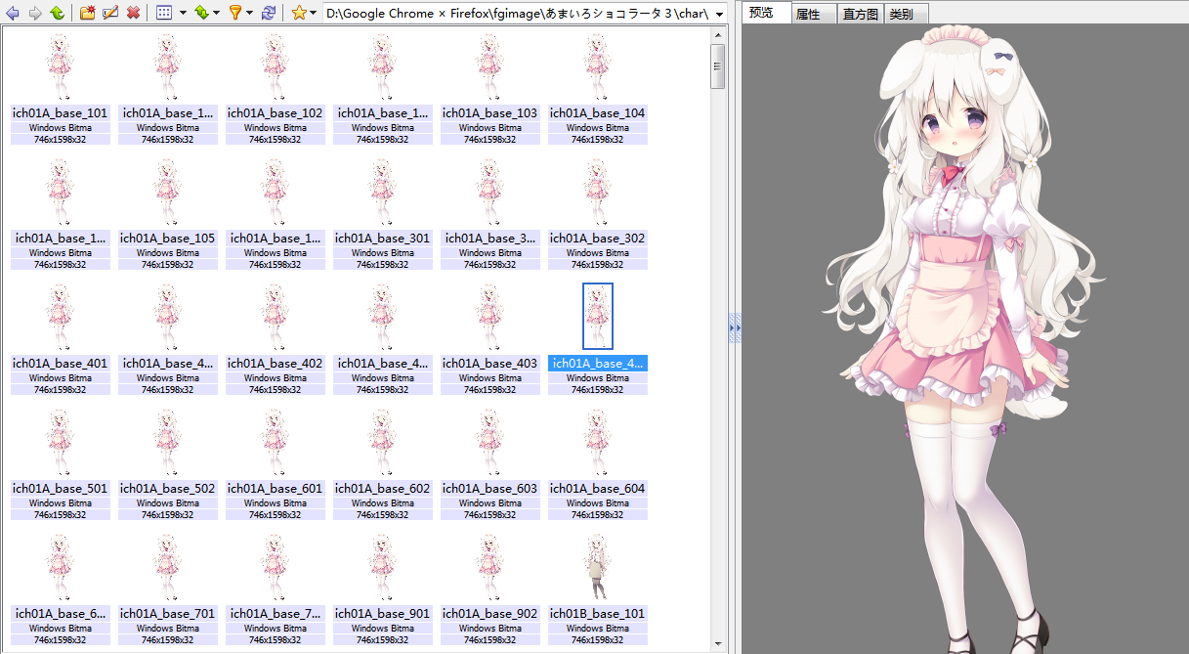Collapse the preview panel via splitter arrows
Viewport: 1189px width, 654px height.
click(735, 327)
